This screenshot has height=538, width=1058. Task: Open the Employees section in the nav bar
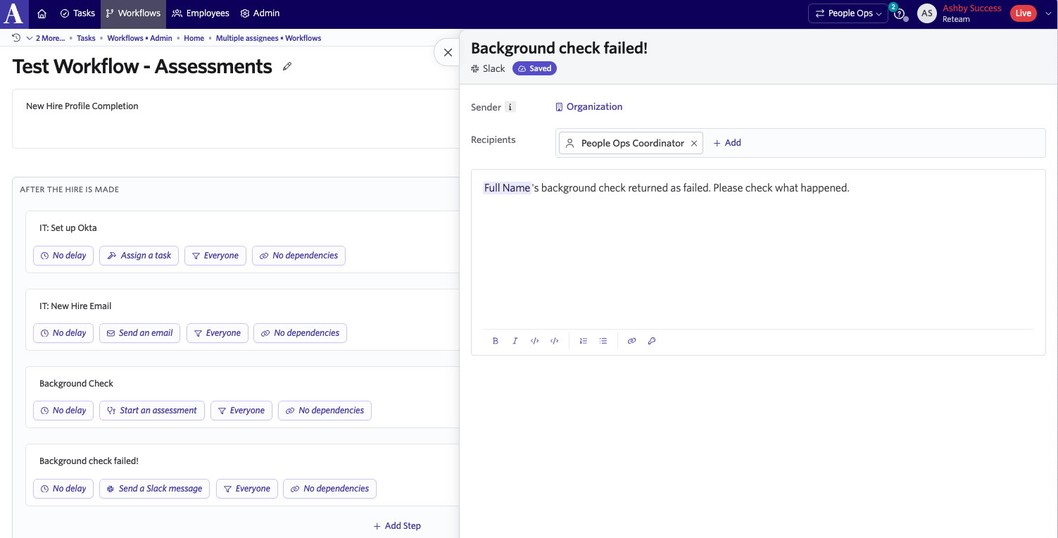[201, 13]
